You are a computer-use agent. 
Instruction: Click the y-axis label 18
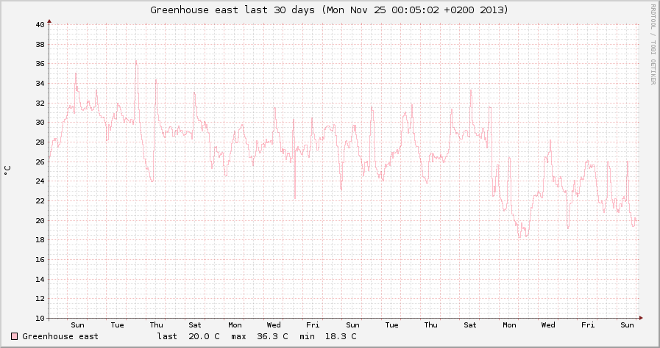coord(40,240)
